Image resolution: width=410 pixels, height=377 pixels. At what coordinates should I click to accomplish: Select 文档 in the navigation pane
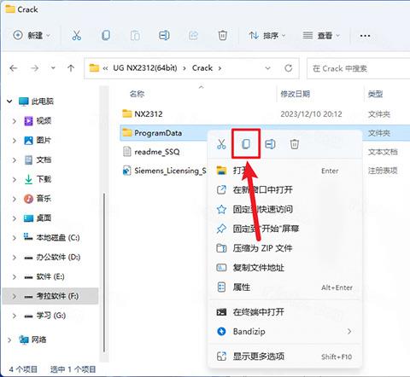(x=50, y=159)
